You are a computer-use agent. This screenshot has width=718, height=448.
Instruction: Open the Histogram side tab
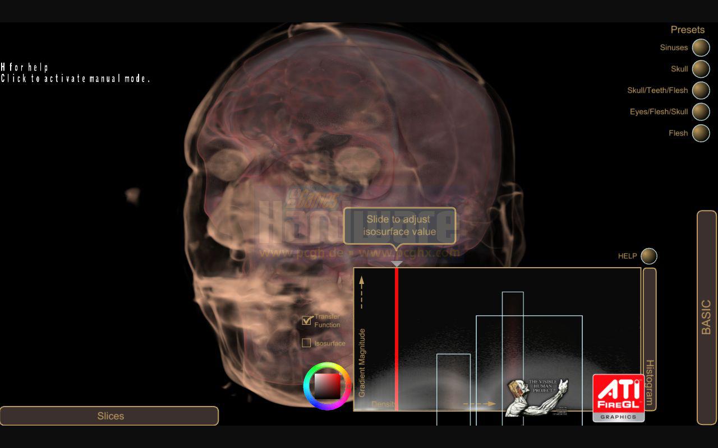[x=650, y=339]
